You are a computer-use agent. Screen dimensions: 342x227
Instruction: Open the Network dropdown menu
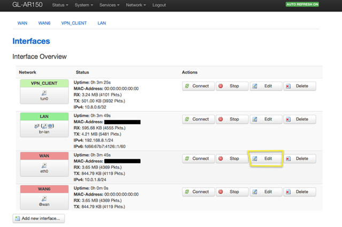point(136,5)
